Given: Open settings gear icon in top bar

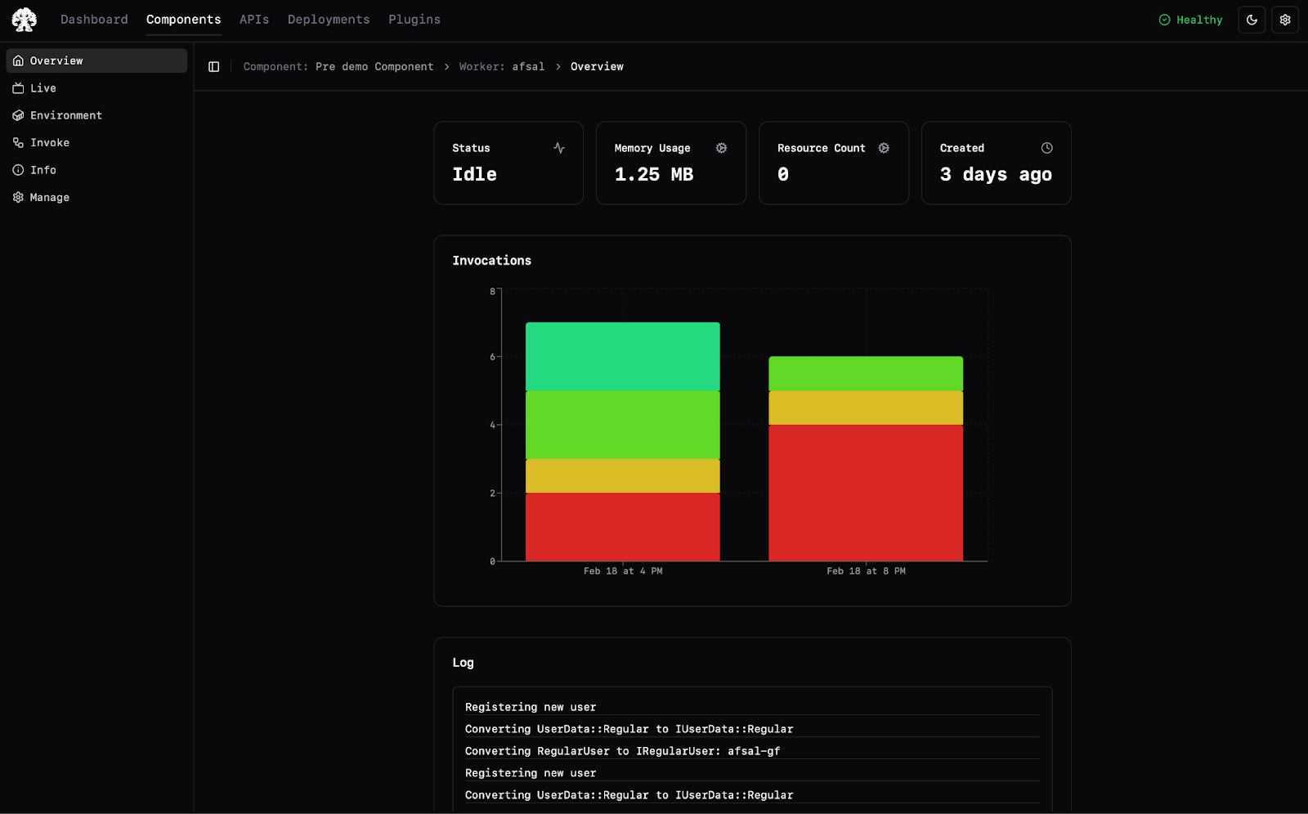Looking at the screenshot, I should [x=1285, y=20].
